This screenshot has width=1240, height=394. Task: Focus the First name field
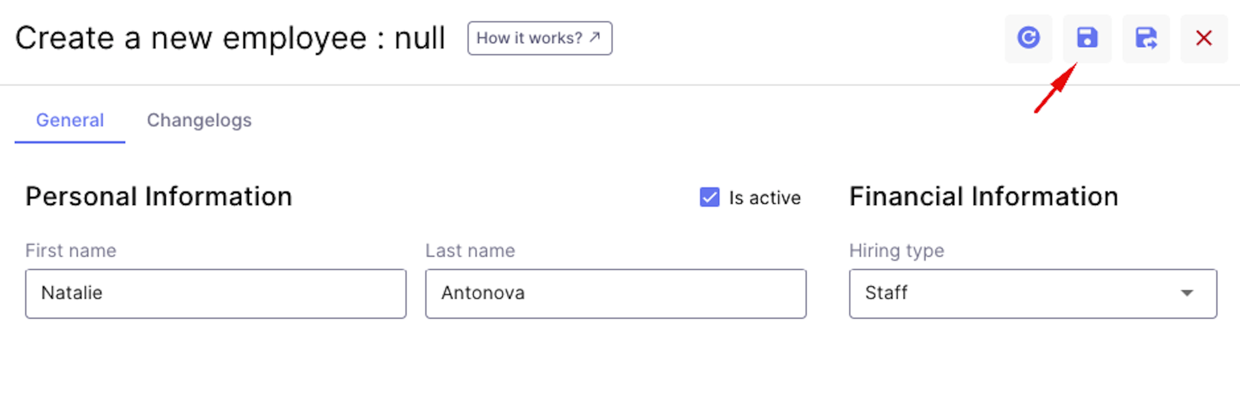coord(216,293)
